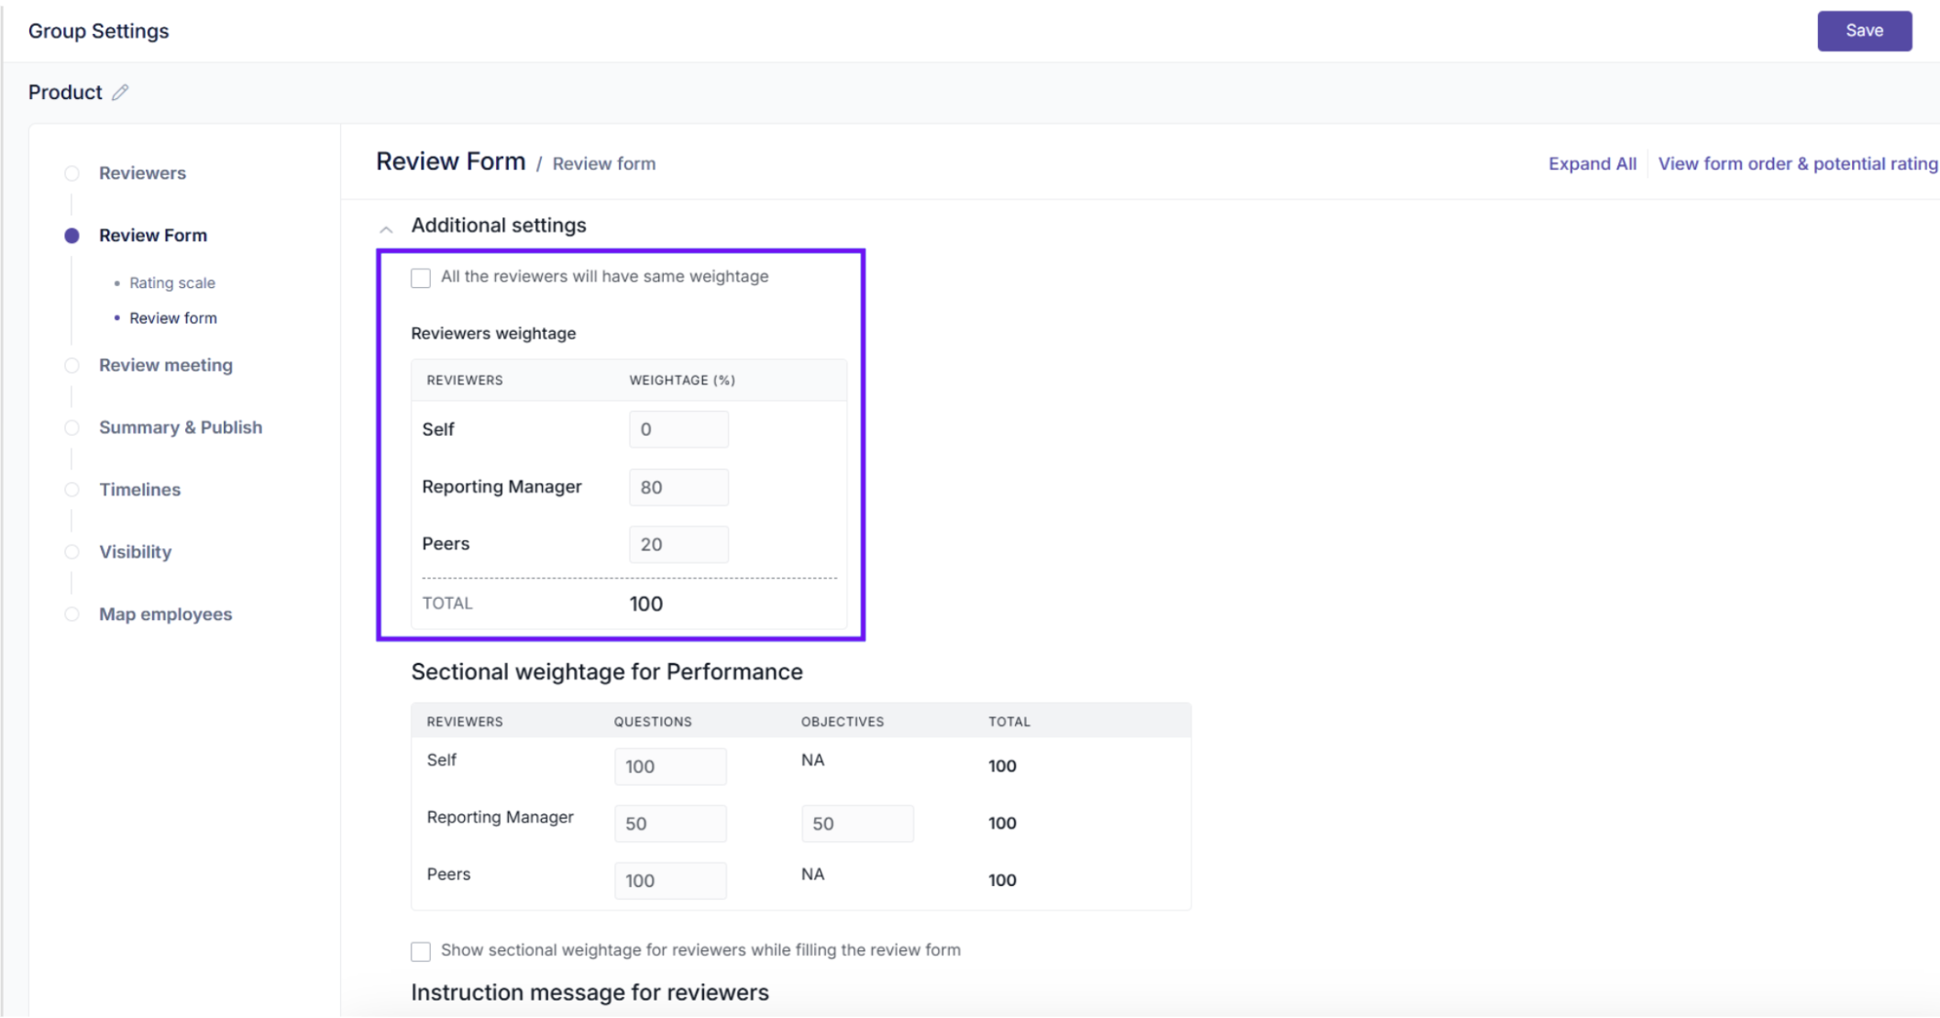
Task: Open the Map employees step
Action: 165,614
